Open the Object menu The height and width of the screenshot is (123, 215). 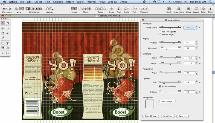click(38, 2)
